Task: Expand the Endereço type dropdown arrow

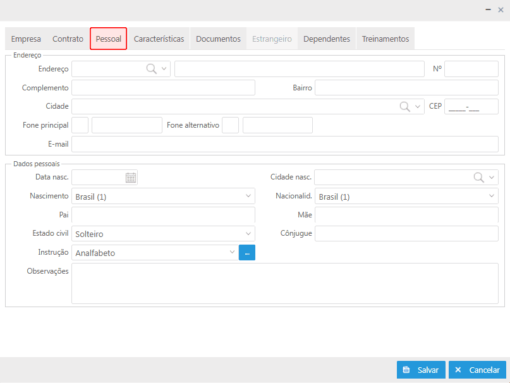Action: click(164, 69)
